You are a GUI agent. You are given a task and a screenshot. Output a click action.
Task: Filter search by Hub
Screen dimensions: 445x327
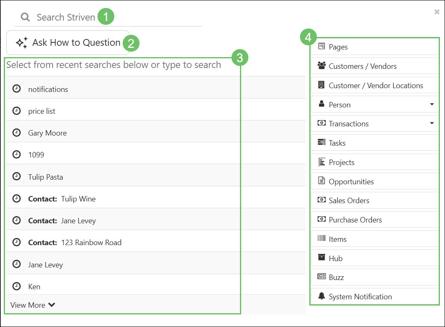point(375,258)
